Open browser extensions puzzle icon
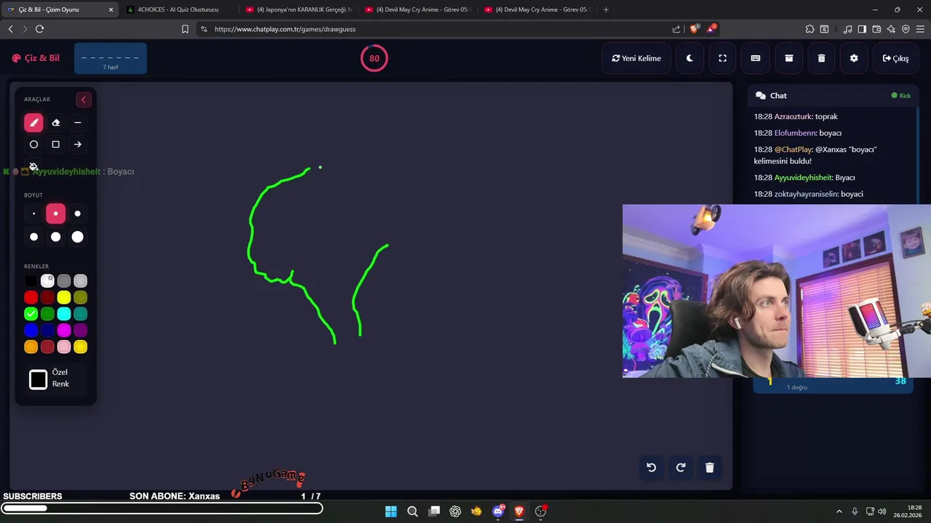The height and width of the screenshot is (523, 931). tap(810, 29)
